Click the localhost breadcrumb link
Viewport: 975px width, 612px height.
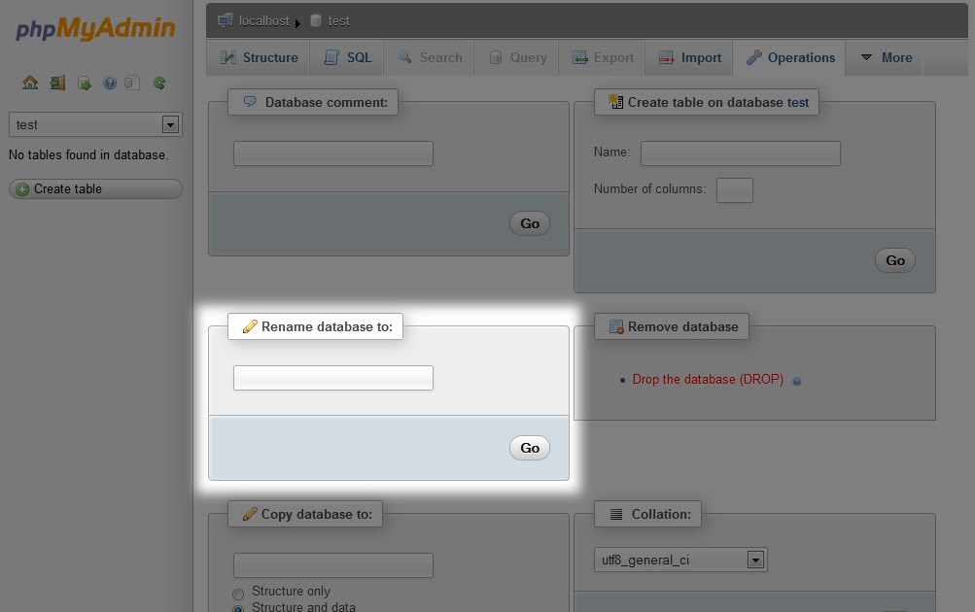coord(263,21)
